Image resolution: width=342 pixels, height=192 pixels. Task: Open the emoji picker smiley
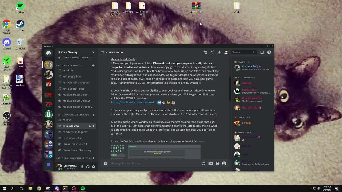click(224, 163)
